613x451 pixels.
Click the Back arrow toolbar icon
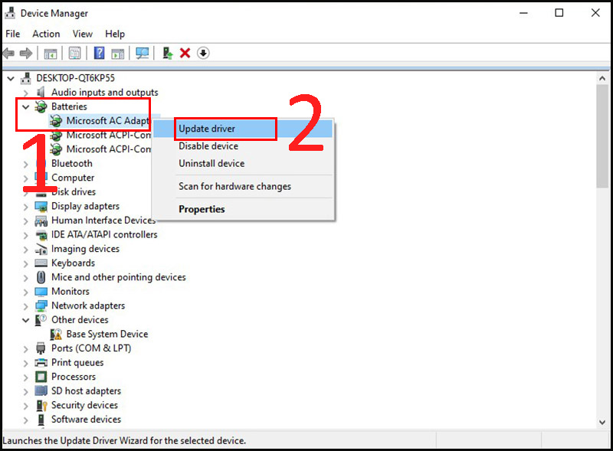[8, 53]
